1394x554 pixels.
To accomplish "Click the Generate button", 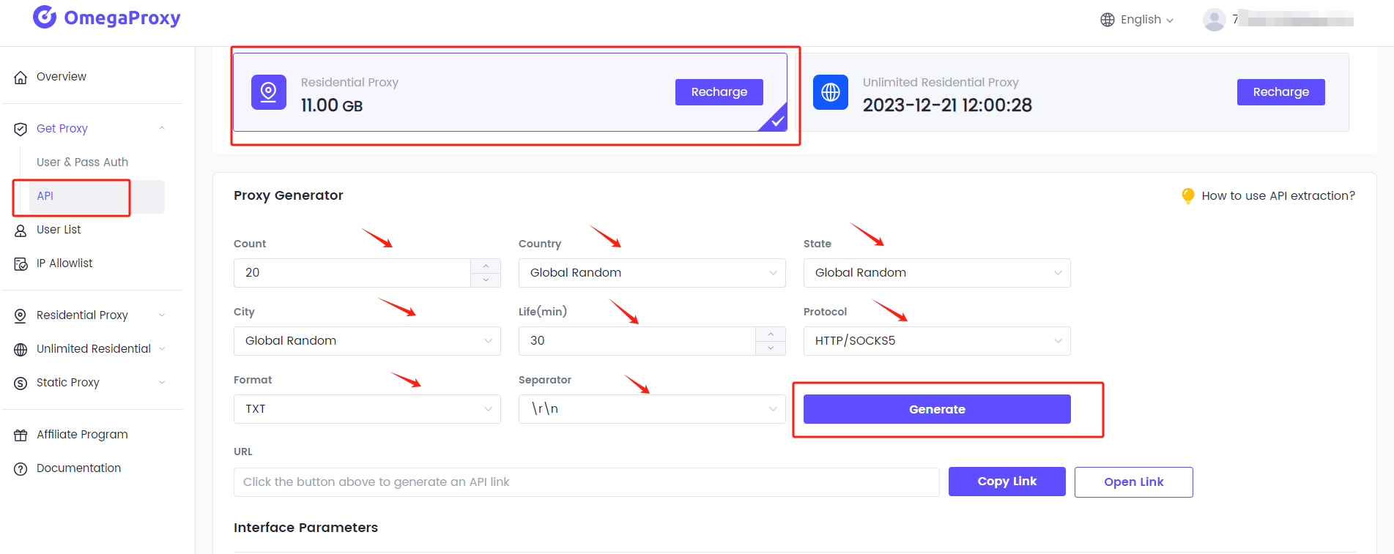I will [937, 409].
